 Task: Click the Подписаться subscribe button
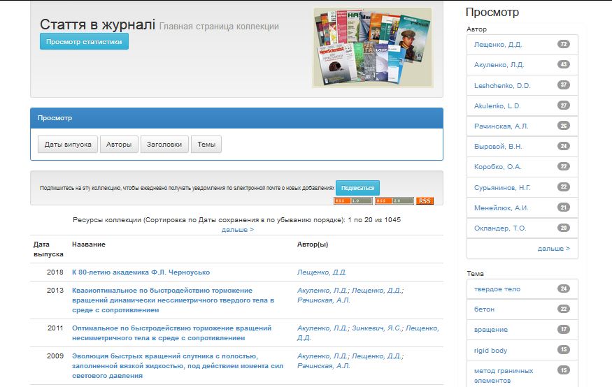tap(357, 188)
